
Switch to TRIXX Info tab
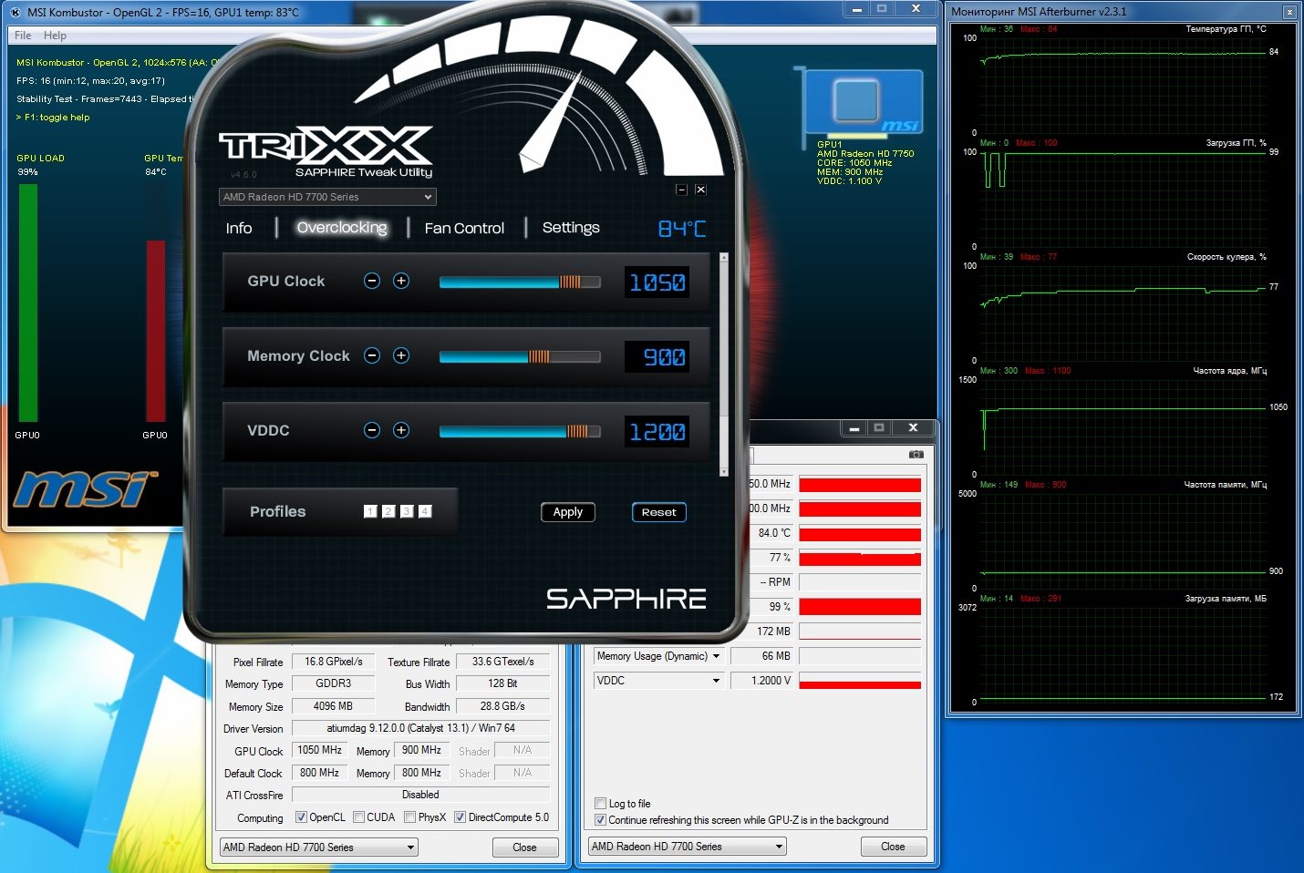(239, 228)
